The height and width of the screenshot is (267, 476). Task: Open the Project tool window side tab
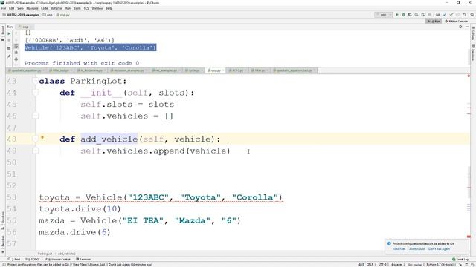tap(3, 33)
